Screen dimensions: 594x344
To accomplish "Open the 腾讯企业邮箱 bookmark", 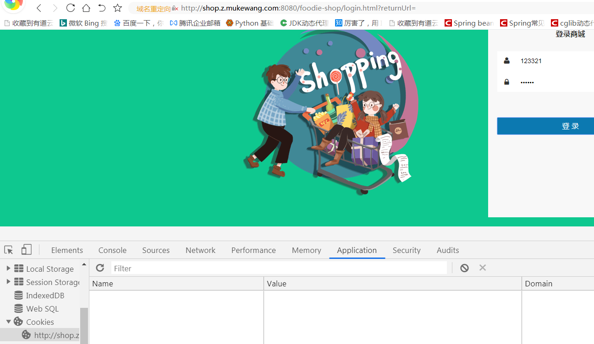I will [x=195, y=23].
